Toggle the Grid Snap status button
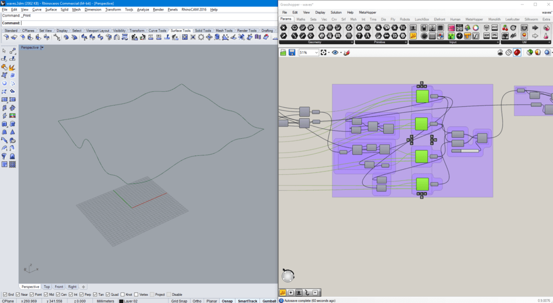This screenshot has width=553, height=303. point(179,301)
